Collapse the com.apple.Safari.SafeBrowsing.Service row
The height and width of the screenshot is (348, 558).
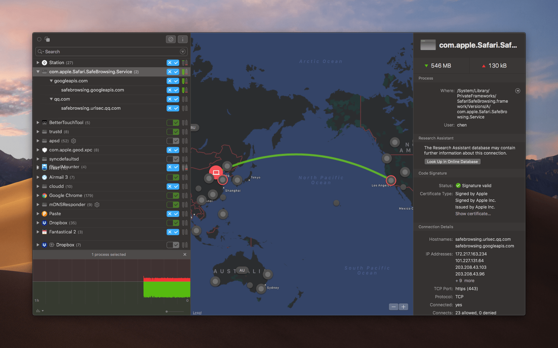coord(38,72)
